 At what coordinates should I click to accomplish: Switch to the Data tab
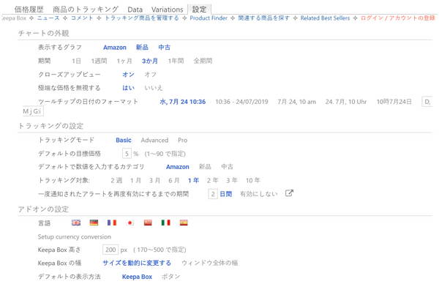pos(135,10)
